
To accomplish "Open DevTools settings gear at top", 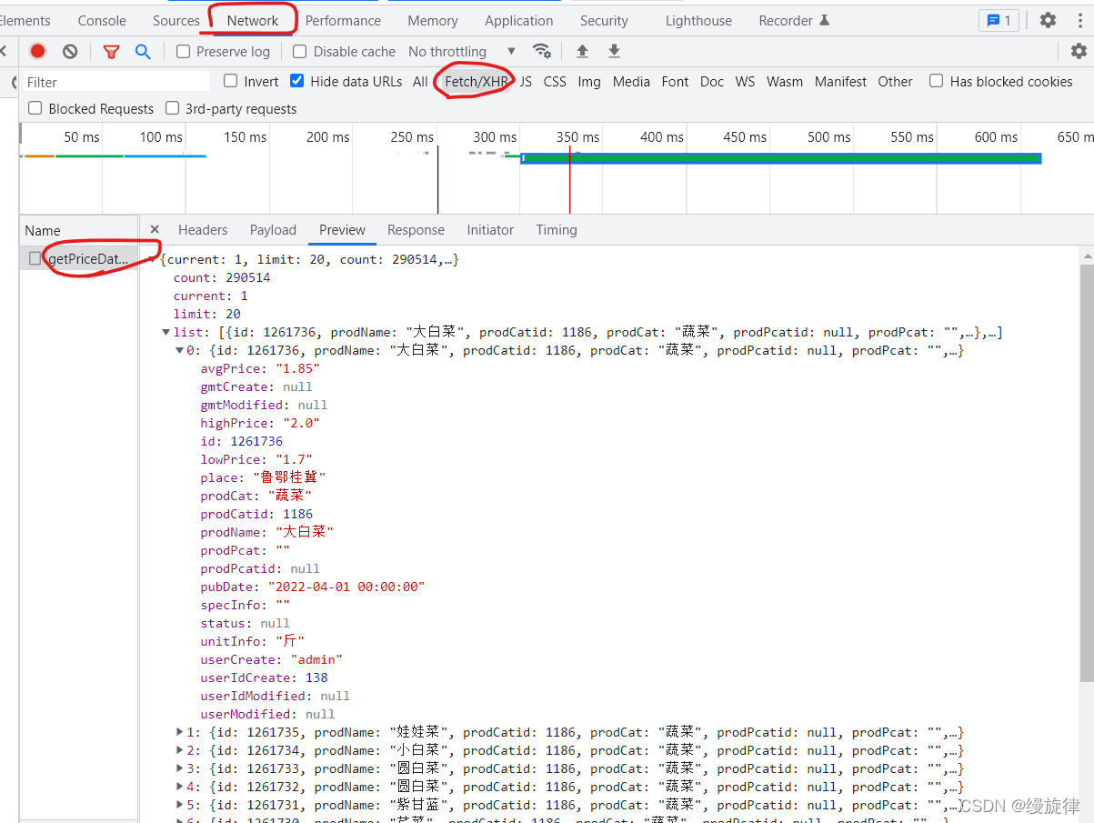I will (x=1049, y=20).
